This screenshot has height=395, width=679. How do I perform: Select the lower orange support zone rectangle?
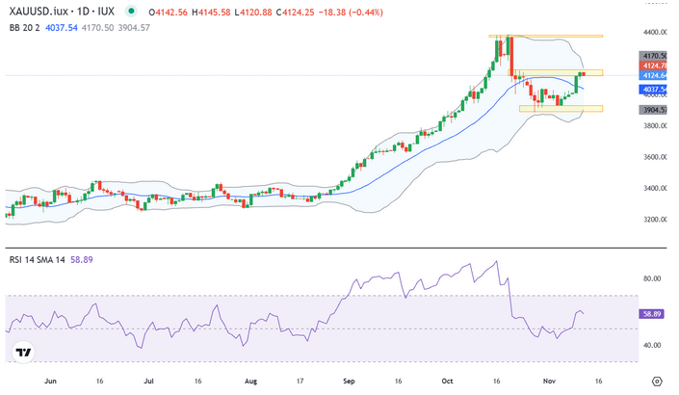(561, 109)
